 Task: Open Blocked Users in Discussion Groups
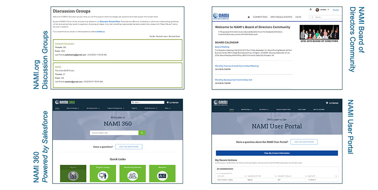(x=162, y=36)
